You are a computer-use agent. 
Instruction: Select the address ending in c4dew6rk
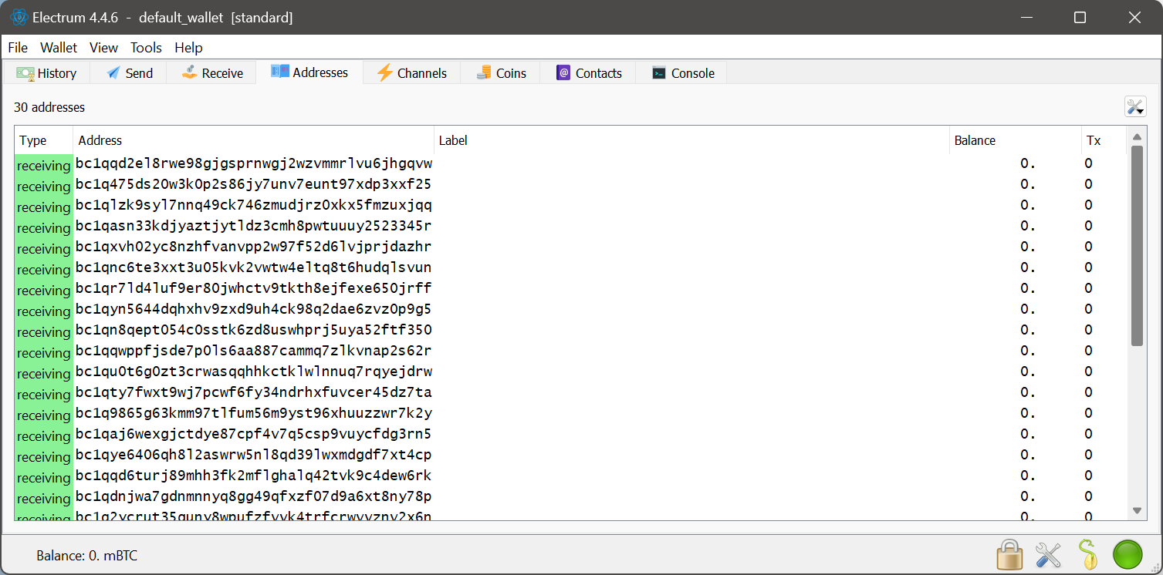pos(254,476)
